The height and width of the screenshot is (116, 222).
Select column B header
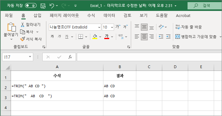click(x=120, y=67)
